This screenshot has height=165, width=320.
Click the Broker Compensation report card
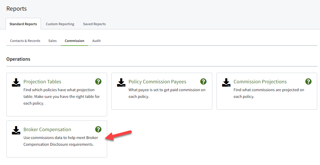pos(57,139)
